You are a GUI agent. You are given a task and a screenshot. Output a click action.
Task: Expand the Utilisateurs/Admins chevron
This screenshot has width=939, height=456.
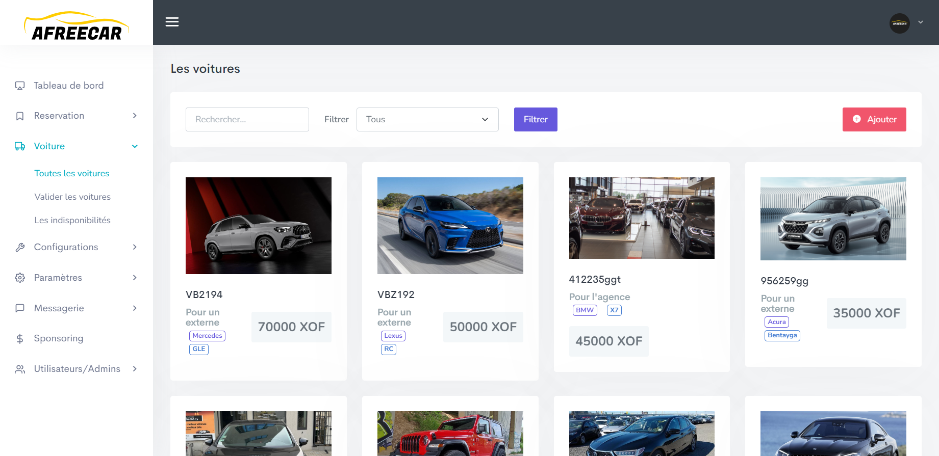tap(135, 369)
